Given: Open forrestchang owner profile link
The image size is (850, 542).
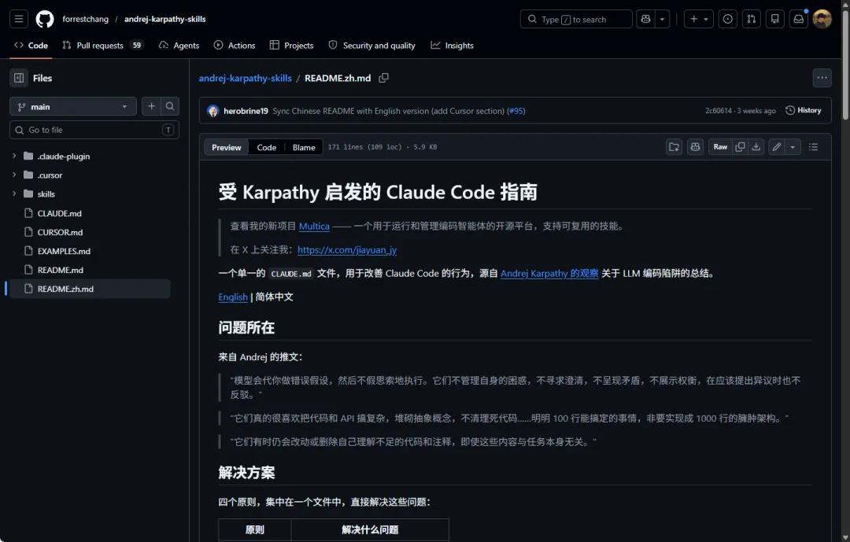Looking at the screenshot, I should (85, 19).
